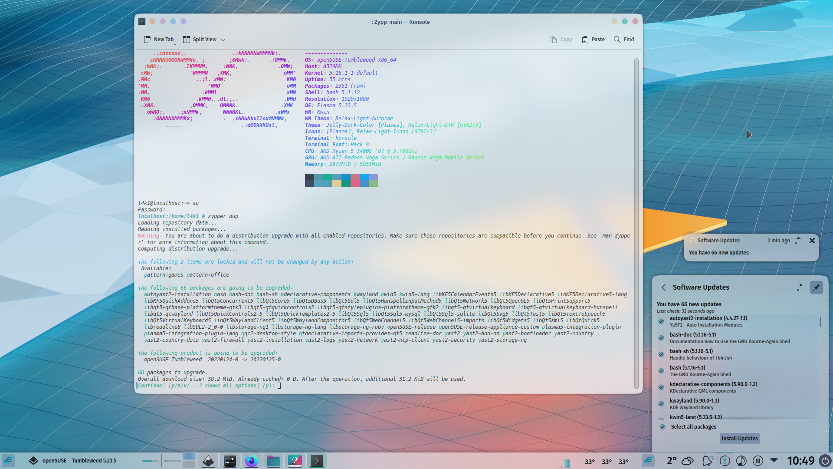Open the file manager folder icon in the taskbar
Image resolution: width=833 pixels, height=469 pixels.
(273, 461)
